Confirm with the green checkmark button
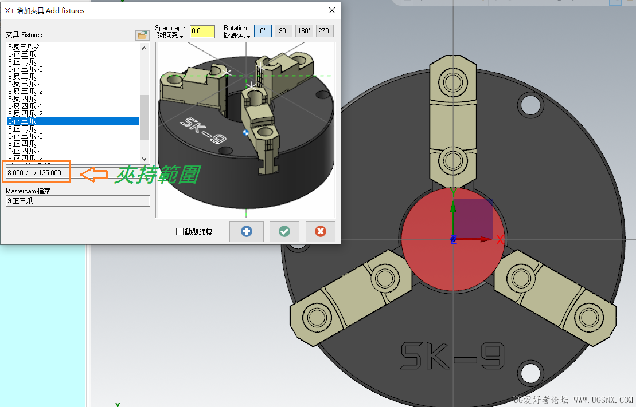Viewport: 636px width, 407px height. [284, 231]
